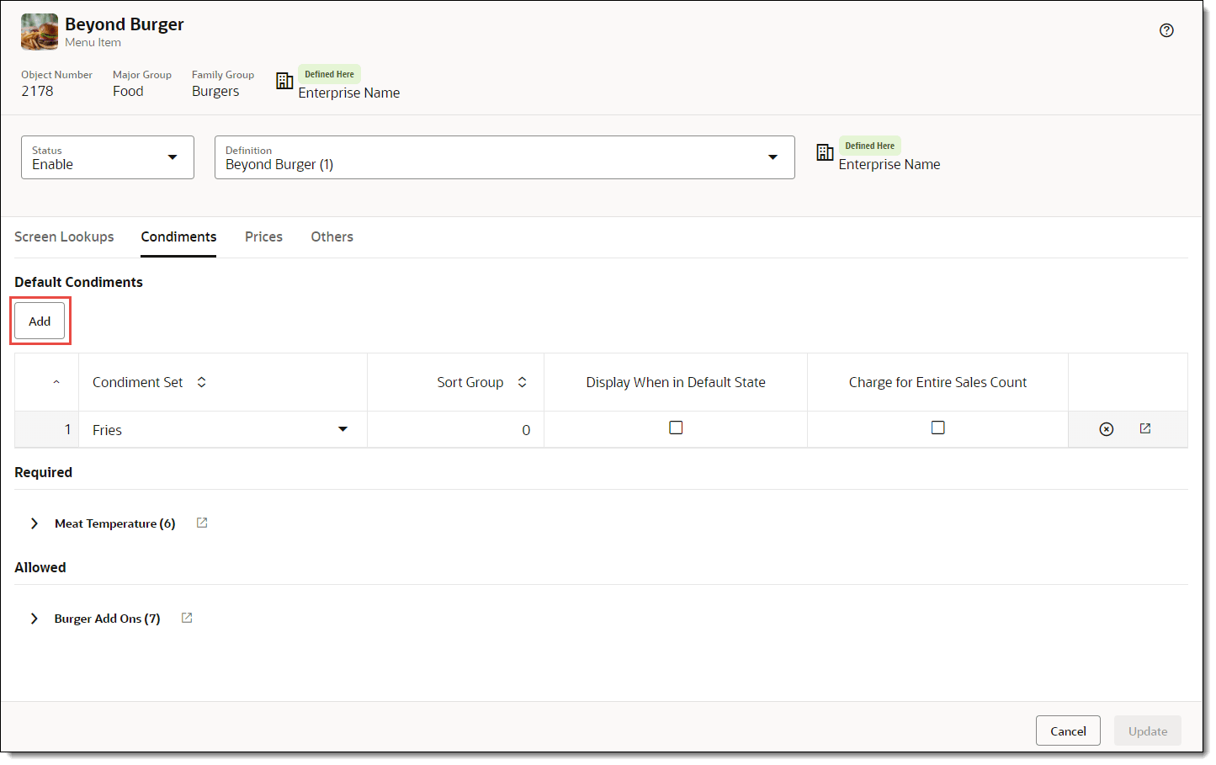Image resolution: width=1216 pixels, height=765 pixels.
Task: Click the Required section heading
Action: click(x=43, y=472)
